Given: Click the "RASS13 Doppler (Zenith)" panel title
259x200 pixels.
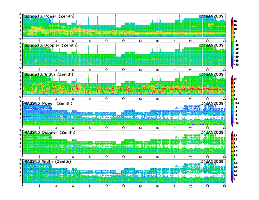Looking at the screenshot, I should 50,132.
